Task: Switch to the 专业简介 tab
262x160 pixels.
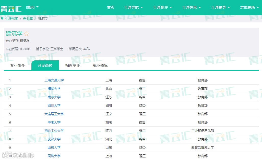Action: (x=18, y=65)
